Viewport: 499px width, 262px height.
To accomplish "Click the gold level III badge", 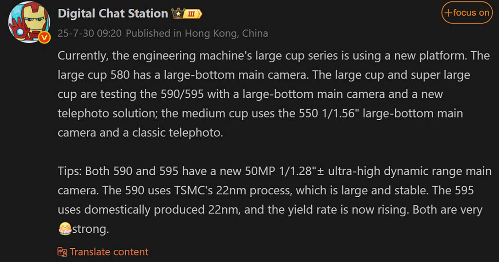I will click(x=193, y=14).
